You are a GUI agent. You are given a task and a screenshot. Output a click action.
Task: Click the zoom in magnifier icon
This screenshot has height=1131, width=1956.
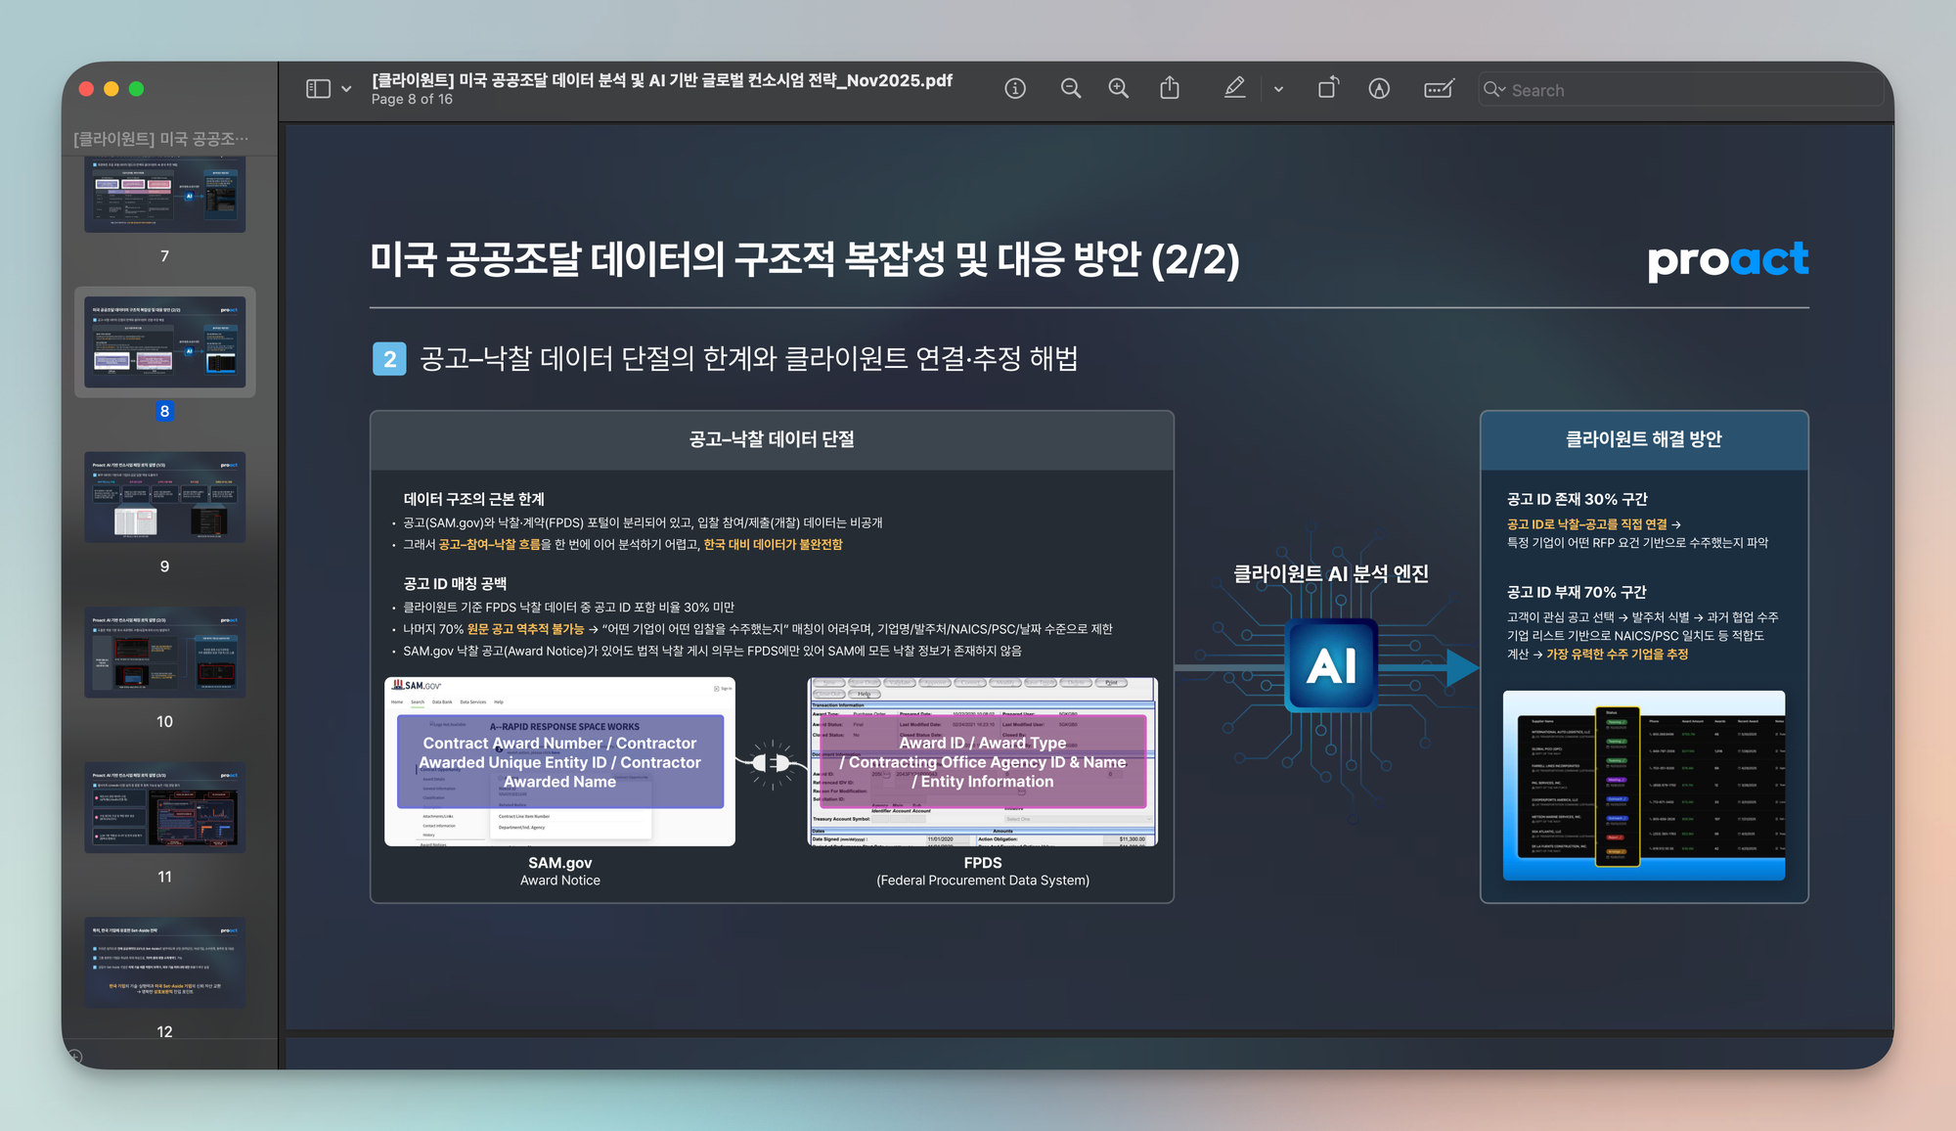(1118, 89)
